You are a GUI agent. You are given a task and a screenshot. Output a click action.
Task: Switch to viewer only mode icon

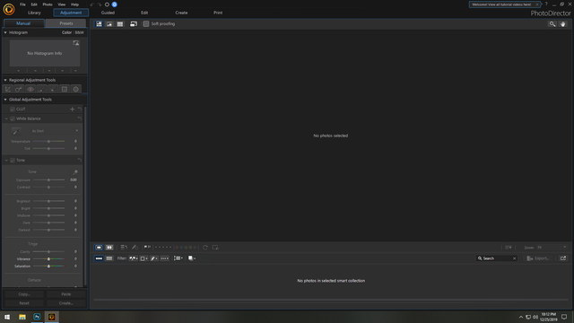pos(109,24)
